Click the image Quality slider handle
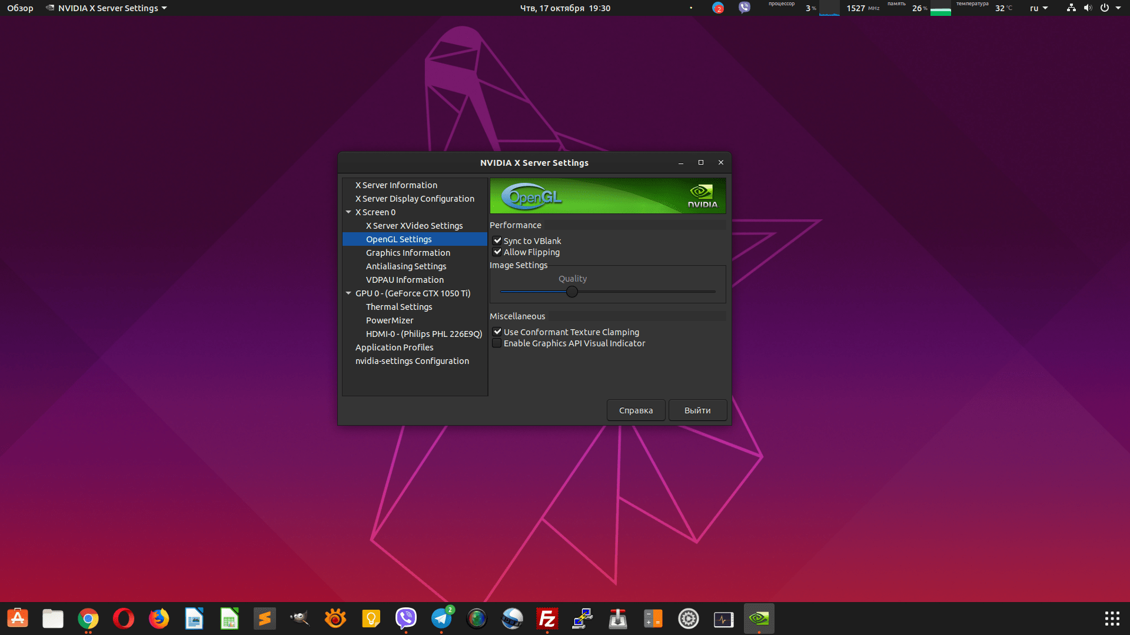 click(x=572, y=292)
